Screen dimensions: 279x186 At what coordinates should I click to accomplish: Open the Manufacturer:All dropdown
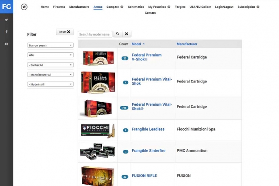tap(50, 75)
